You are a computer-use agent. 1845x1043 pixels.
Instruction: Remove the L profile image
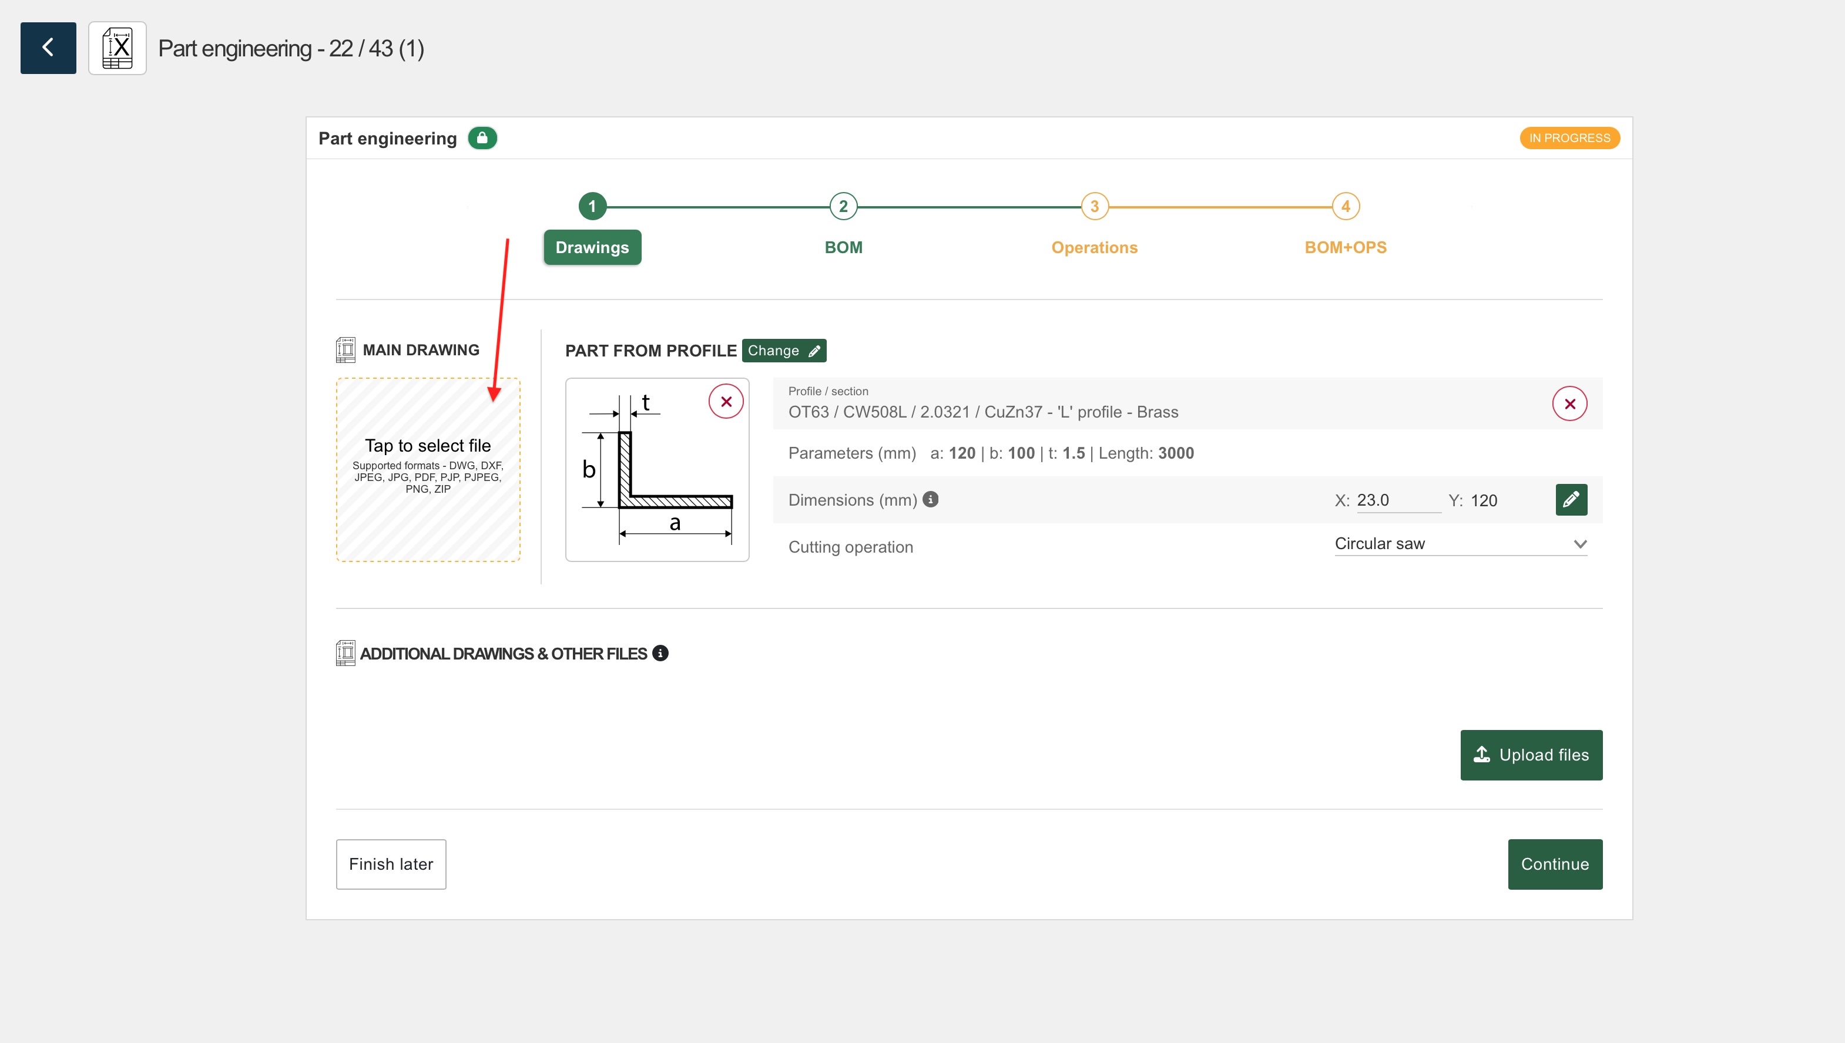point(726,402)
